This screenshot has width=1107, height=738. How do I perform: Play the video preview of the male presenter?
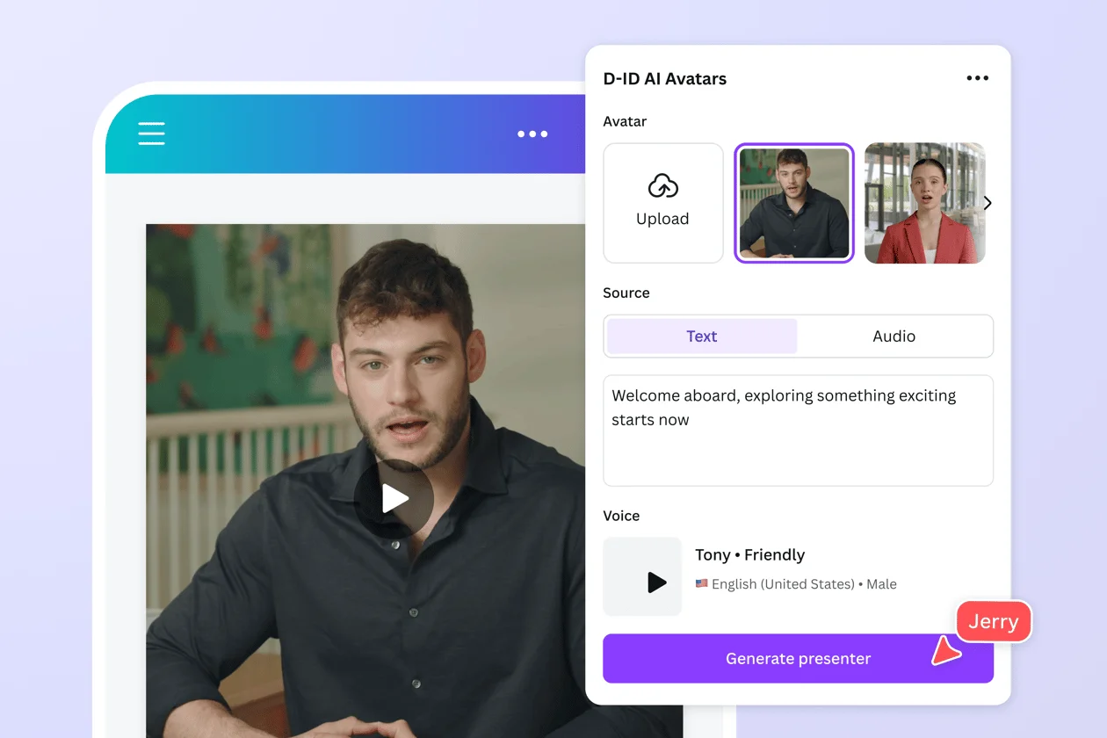[x=397, y=497]
